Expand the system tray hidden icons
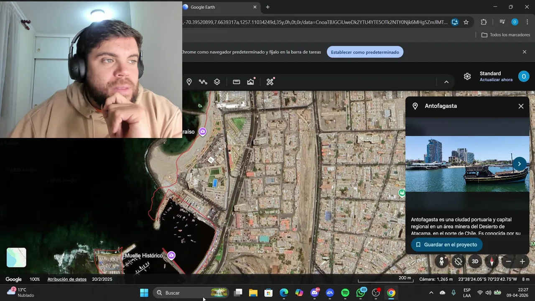The image size is (535, 301). [431, 293]
